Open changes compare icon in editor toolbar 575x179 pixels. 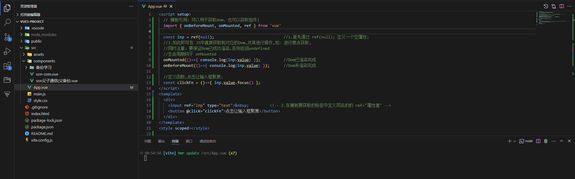click(554, 6)
